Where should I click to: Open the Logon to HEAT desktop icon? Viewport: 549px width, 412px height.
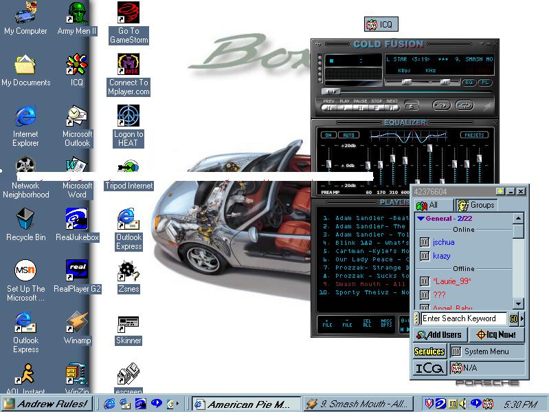point(128,116)
